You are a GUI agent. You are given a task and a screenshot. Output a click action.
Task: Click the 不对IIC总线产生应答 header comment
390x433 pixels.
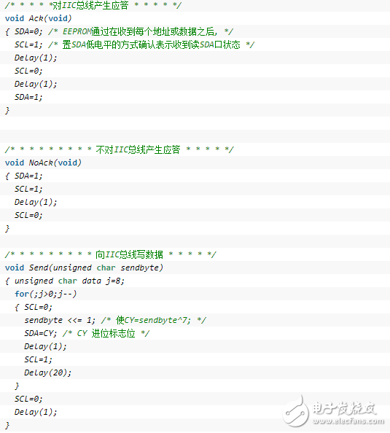(120, 149)
